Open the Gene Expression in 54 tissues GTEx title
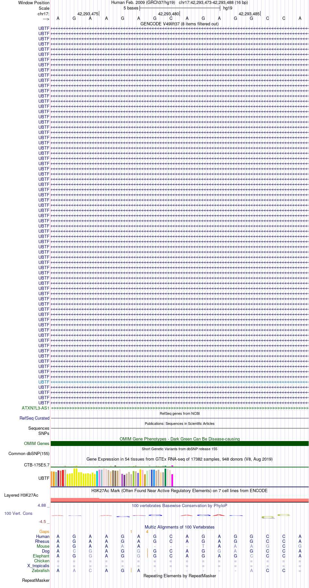The width and height of the screenshot is (309, 588). click(x=180, y=459)
